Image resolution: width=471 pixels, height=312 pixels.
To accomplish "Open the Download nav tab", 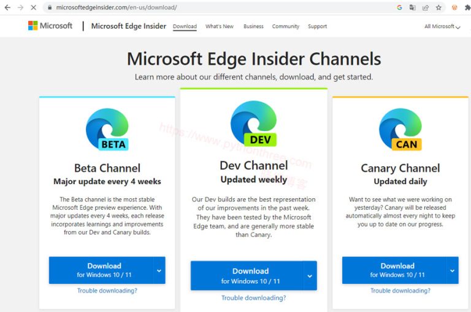I will 185,26.
